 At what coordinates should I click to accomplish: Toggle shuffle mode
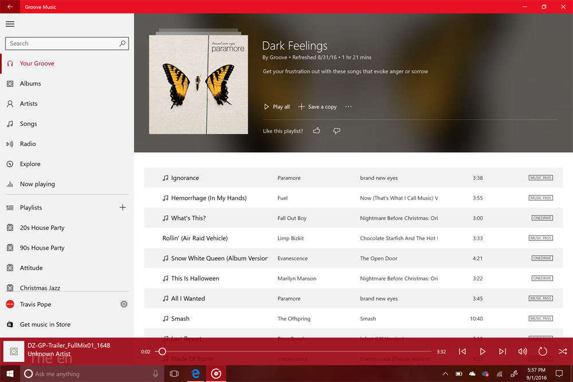coord(563,351)
